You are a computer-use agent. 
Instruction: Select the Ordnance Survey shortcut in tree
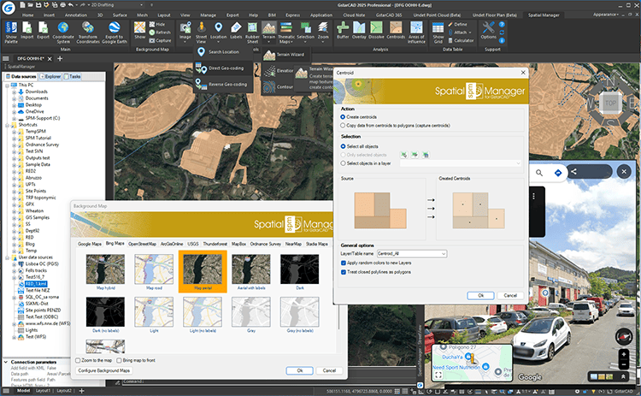point(40,144)
